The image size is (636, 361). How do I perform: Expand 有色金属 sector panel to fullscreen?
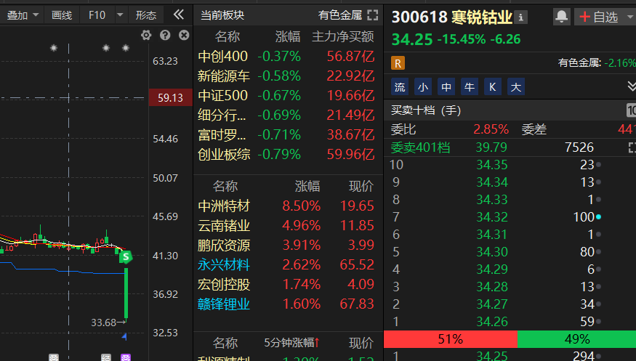click(372, 15)
